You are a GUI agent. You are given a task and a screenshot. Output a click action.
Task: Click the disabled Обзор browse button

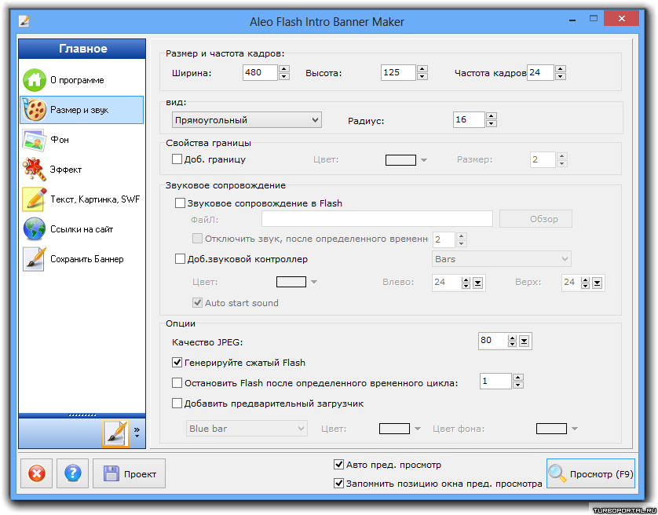[x=536, y=219]
